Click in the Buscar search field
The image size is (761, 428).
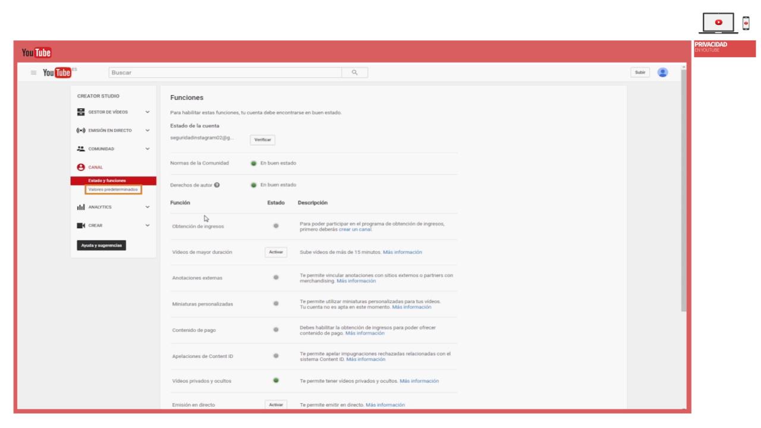pos(225,73)
